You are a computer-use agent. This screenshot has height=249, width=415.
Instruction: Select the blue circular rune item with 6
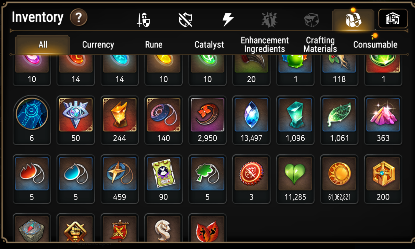pos(32,120)
